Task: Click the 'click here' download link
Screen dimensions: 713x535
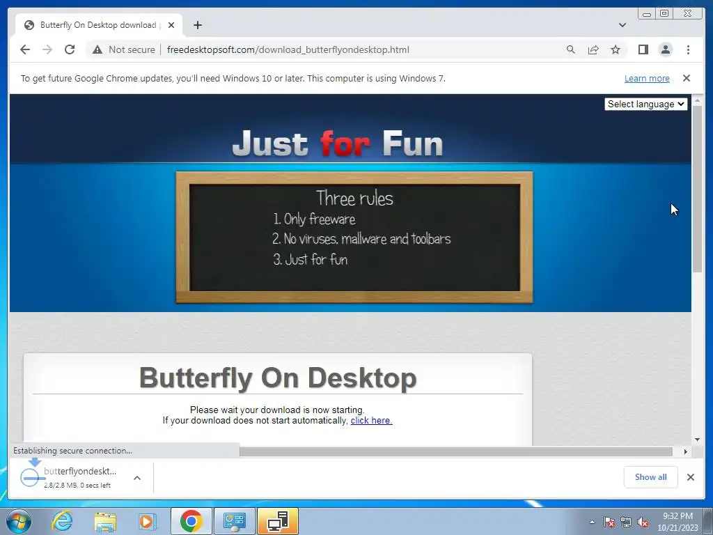Action: point(371,421)
